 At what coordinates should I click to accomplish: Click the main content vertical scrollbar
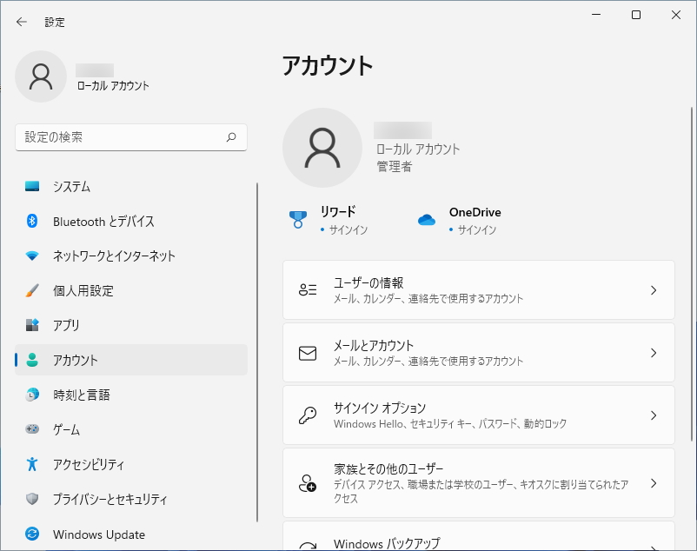692,273
